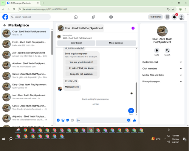Expand Customize chat section
The height and width of the screenshot is (151, 189).
pos(162,62)
